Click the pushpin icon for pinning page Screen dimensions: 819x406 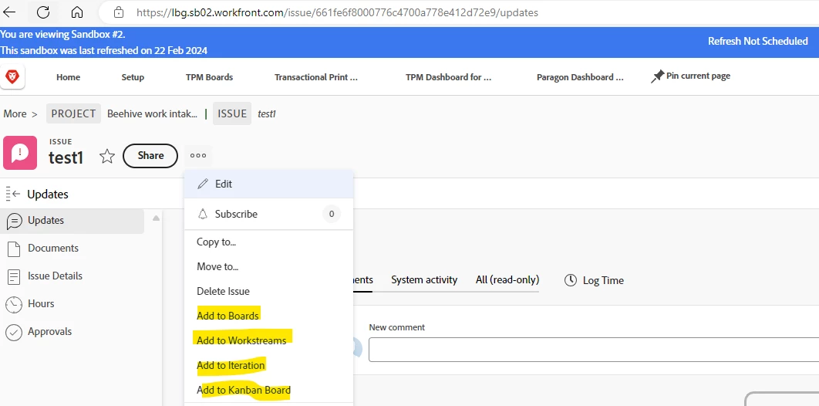tap(657, 76)
